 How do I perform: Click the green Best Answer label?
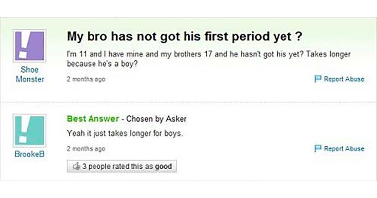93,119
